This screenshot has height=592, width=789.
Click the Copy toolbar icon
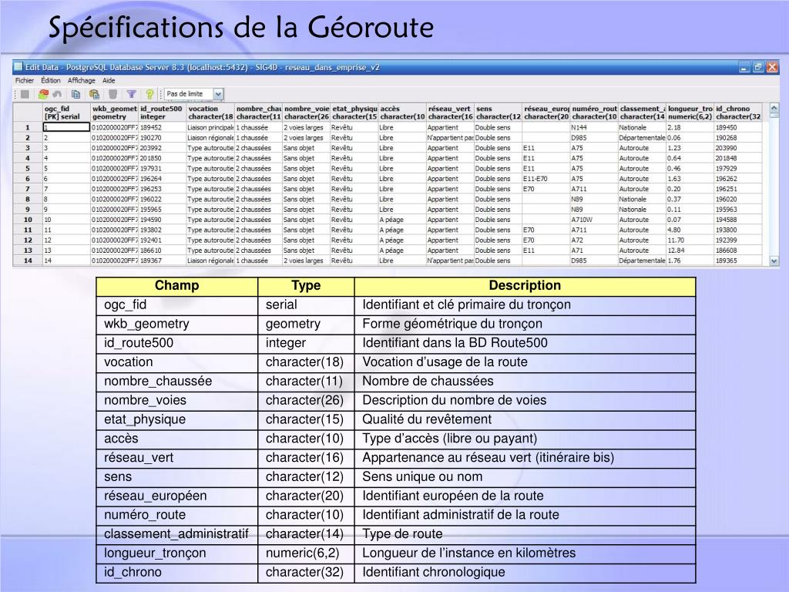coord(76,94)
